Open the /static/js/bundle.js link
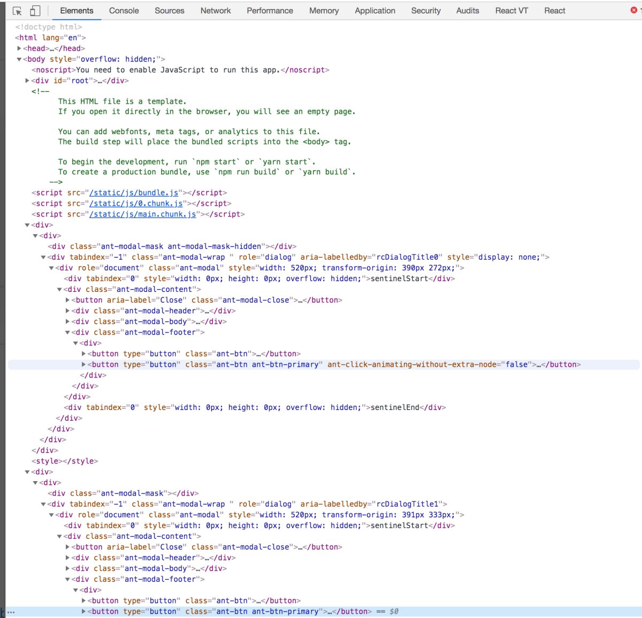642x618 pixels. coord(134,192)
